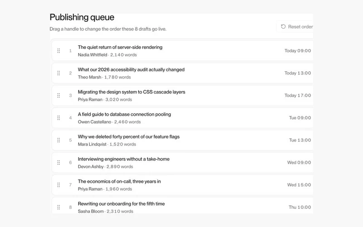Click byline "Priya Raman · 3,020 words"
The width and height of the screenshot is (363, 227).
(105, 99)
